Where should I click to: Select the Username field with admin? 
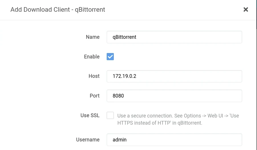coord(174,140)
